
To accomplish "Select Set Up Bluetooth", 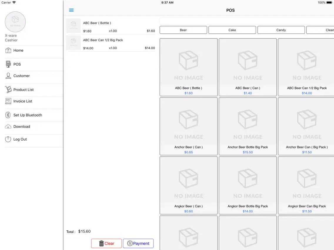I will pos(34,115).
